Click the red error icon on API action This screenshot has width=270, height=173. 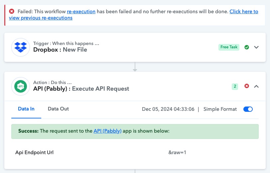coord(247,86)
